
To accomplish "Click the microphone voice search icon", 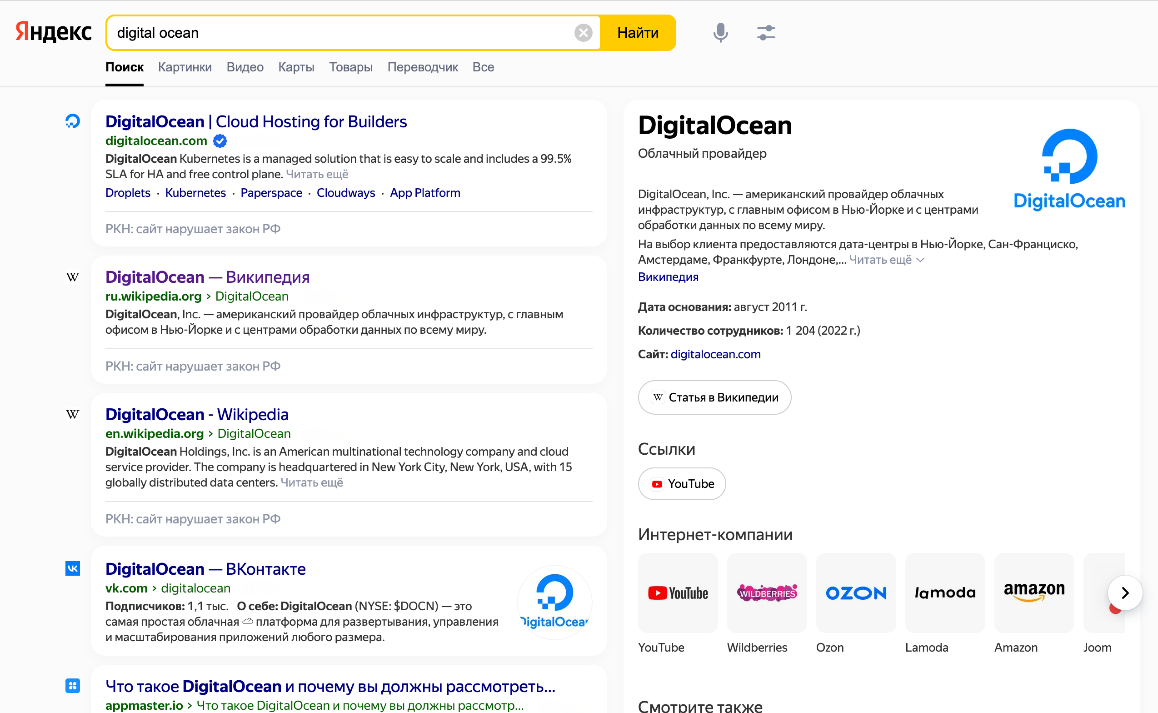I will [x=720, y=33].
